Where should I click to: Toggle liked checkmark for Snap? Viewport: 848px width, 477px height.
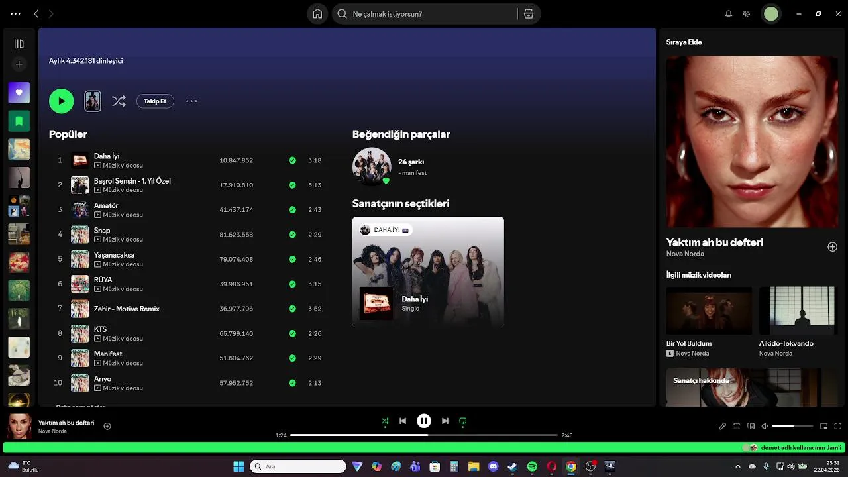pos(292,235)
